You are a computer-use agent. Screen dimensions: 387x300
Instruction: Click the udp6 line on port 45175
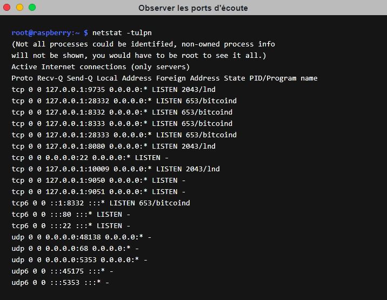tap(62, 271)
